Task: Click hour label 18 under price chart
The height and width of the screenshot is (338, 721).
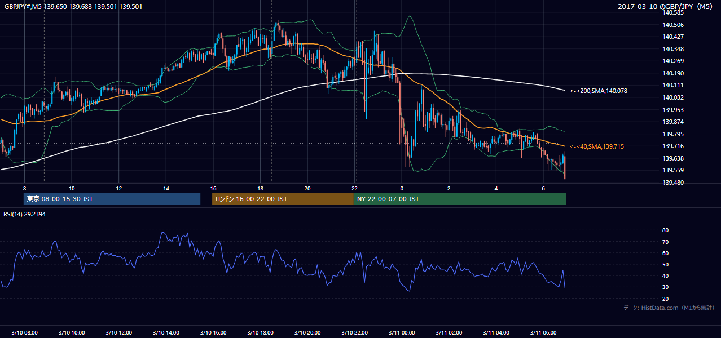Action: click(260, 188)
